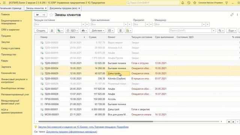
Task: Click Создать button
Action: click(x=41, y=31)
